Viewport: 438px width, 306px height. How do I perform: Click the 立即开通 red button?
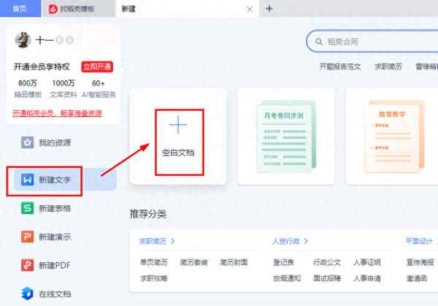coord(97,66)
